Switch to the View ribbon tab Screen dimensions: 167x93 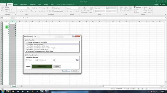(x=52, y=5)
